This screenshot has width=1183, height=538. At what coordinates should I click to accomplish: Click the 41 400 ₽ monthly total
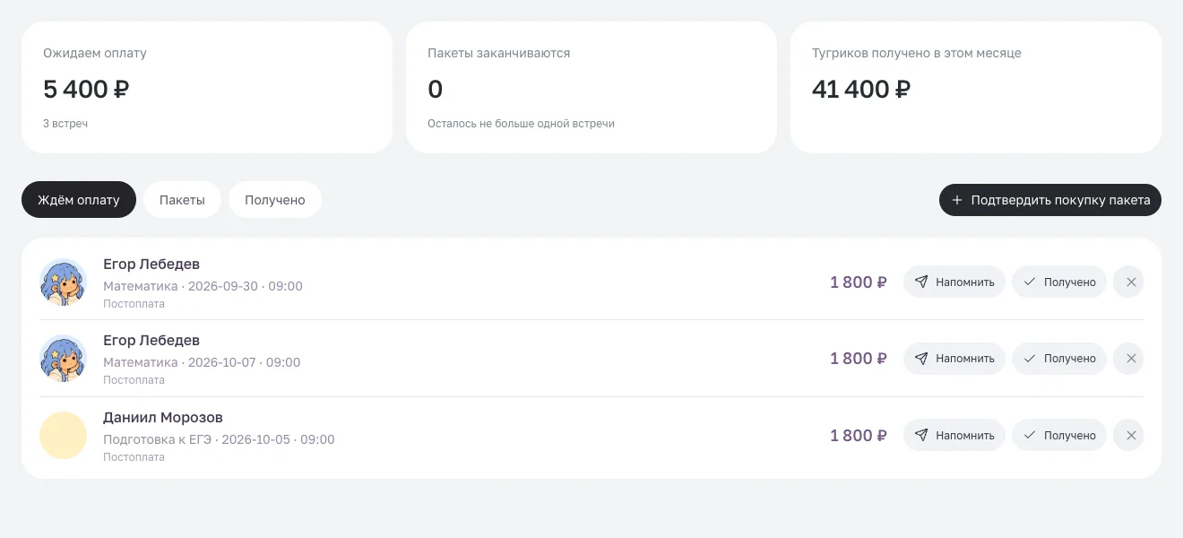point(861,89)
